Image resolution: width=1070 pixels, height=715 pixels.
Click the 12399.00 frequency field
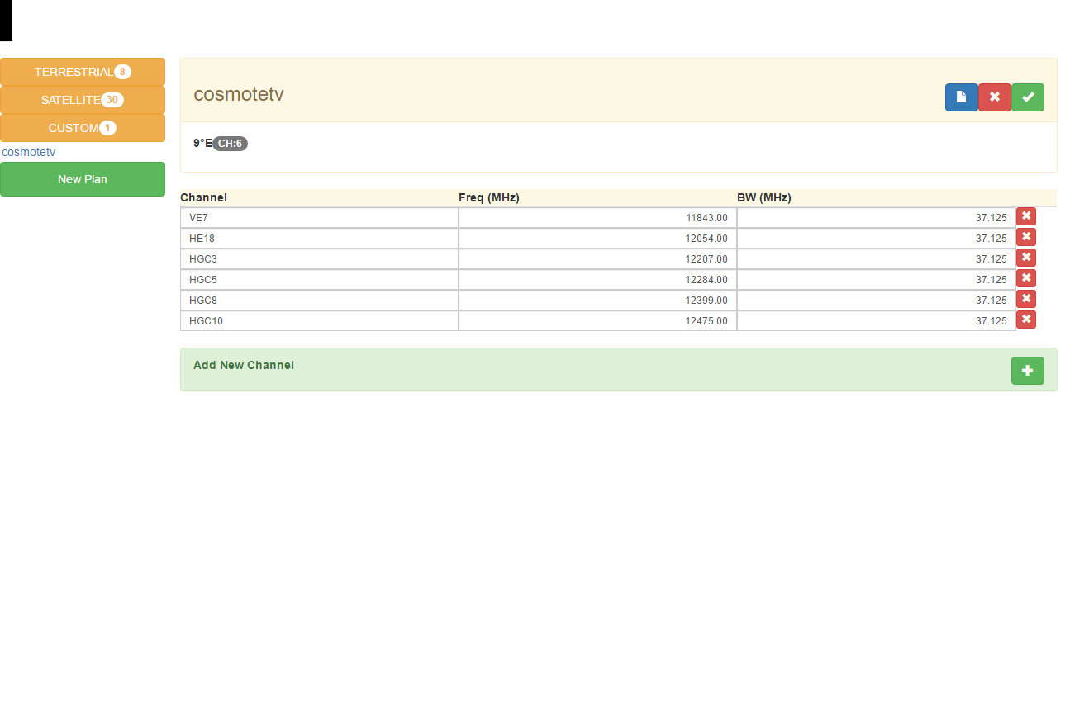[x=597, y=301]
